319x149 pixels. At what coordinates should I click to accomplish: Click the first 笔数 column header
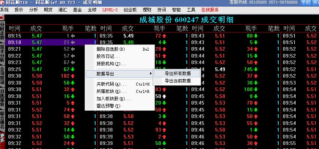pyautogui.click(x=90, y=28)
